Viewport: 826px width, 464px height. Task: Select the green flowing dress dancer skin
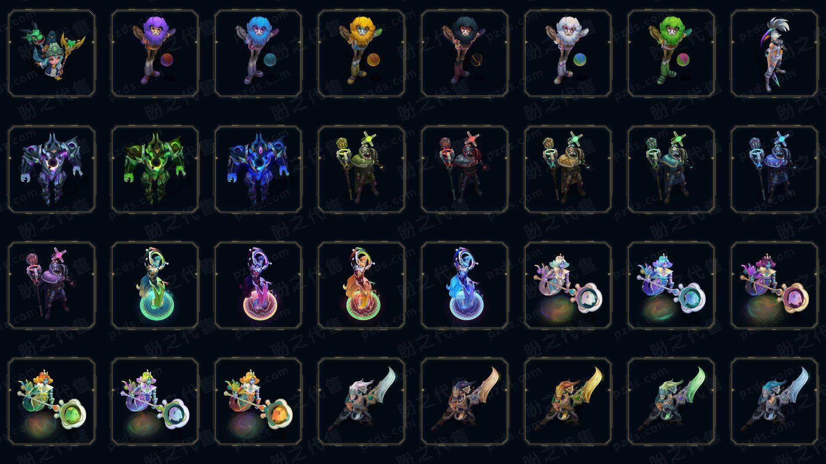pyautogui.click(x=155, y=285)
